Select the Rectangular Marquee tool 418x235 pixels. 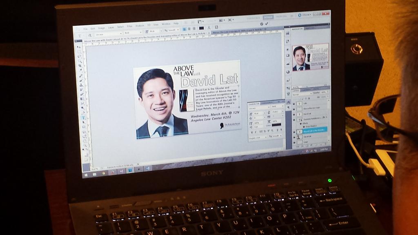click(79, 51)
